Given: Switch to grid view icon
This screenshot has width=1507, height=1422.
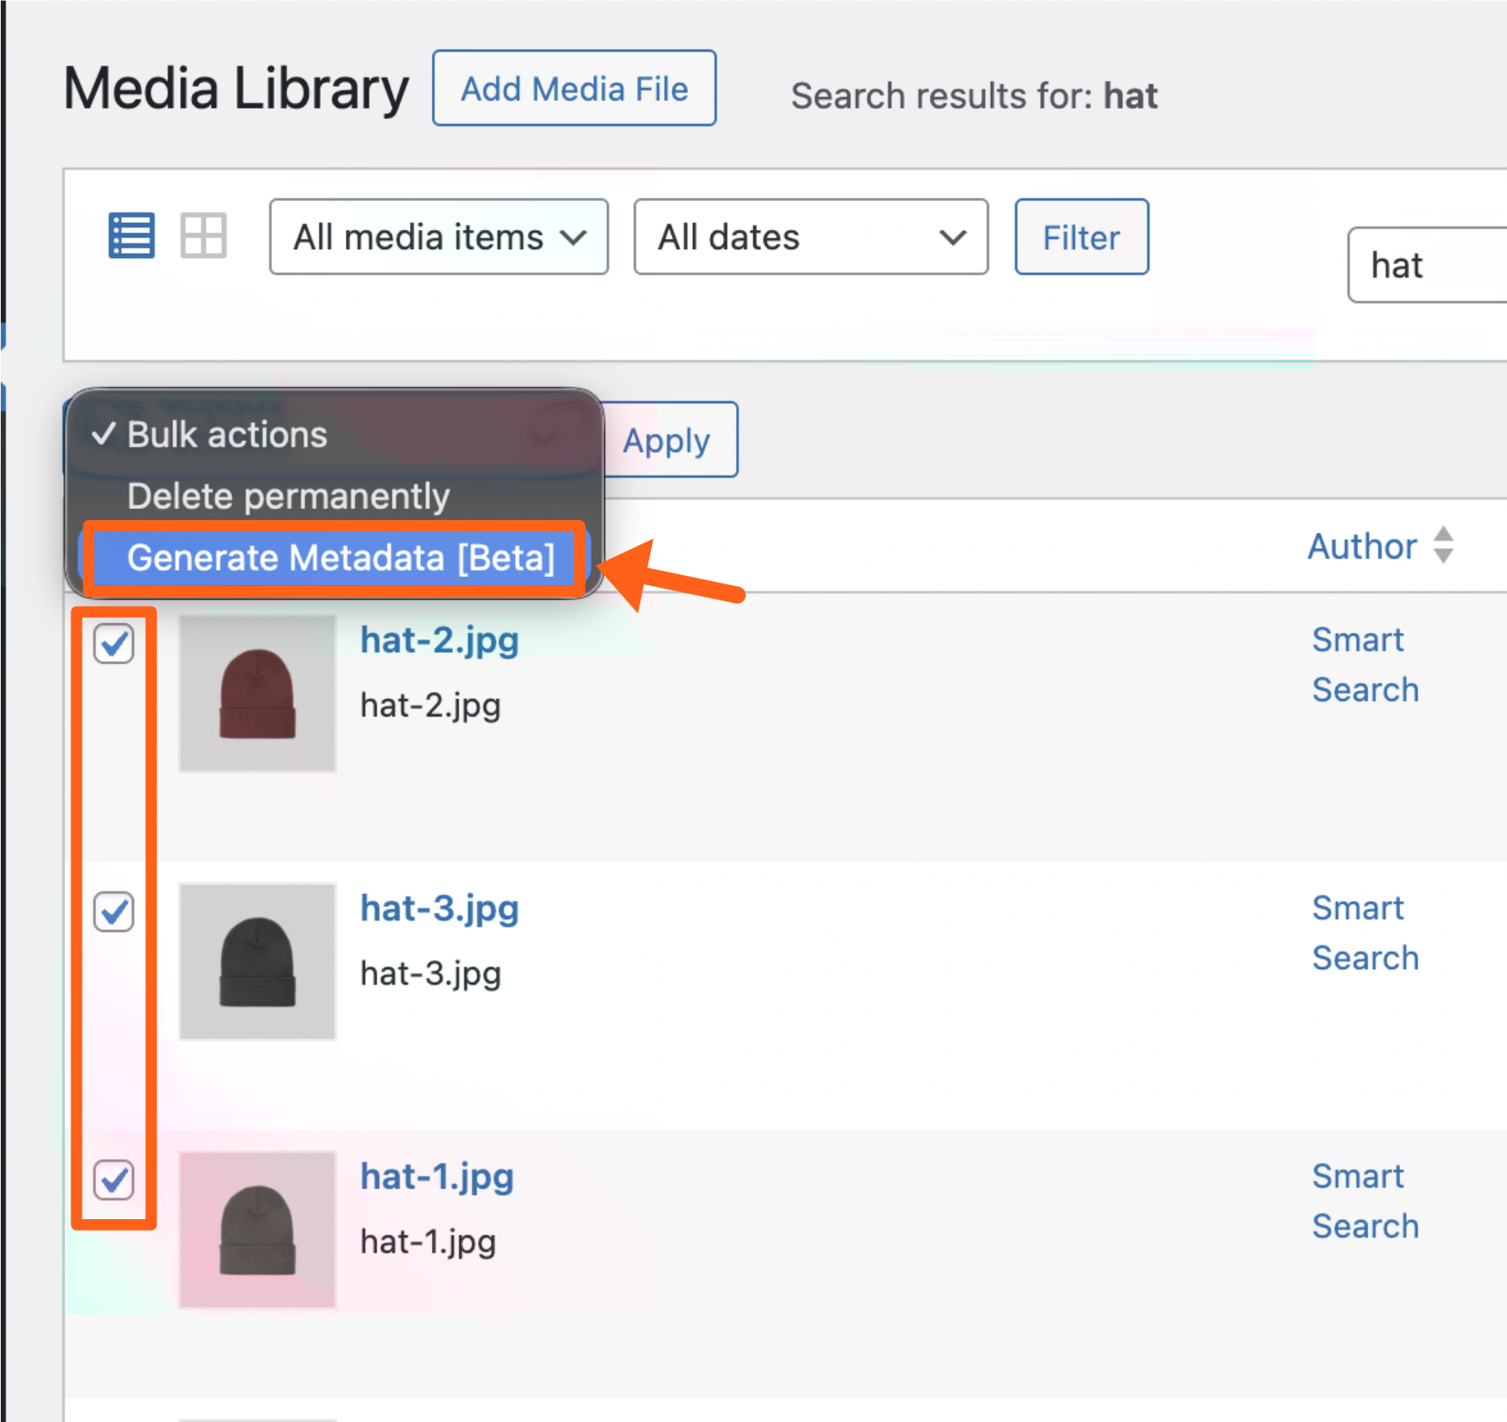Looking at the screenshot, I should point(203,236).
